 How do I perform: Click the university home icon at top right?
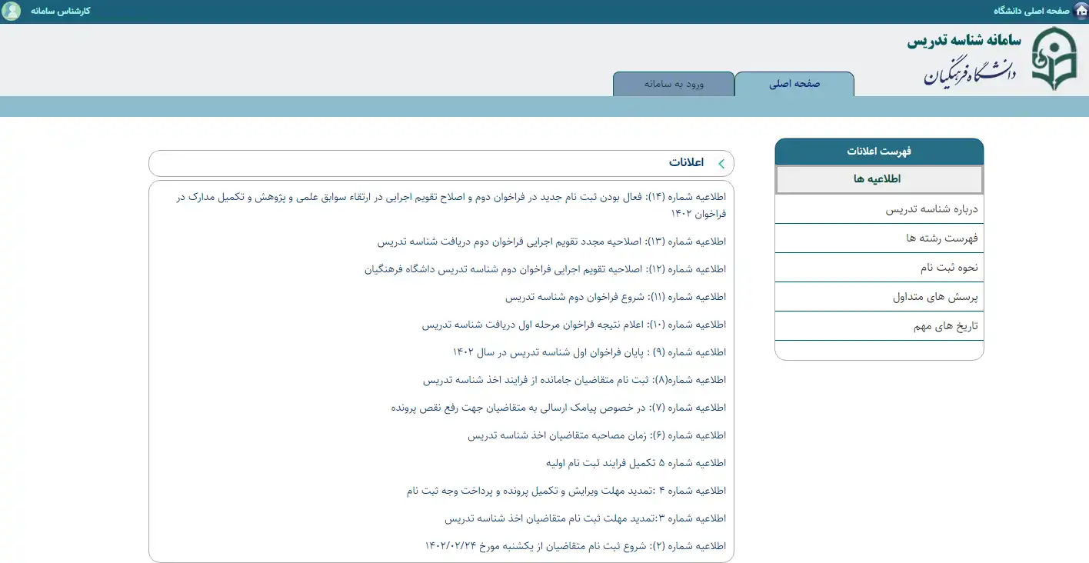point(1081,11)
